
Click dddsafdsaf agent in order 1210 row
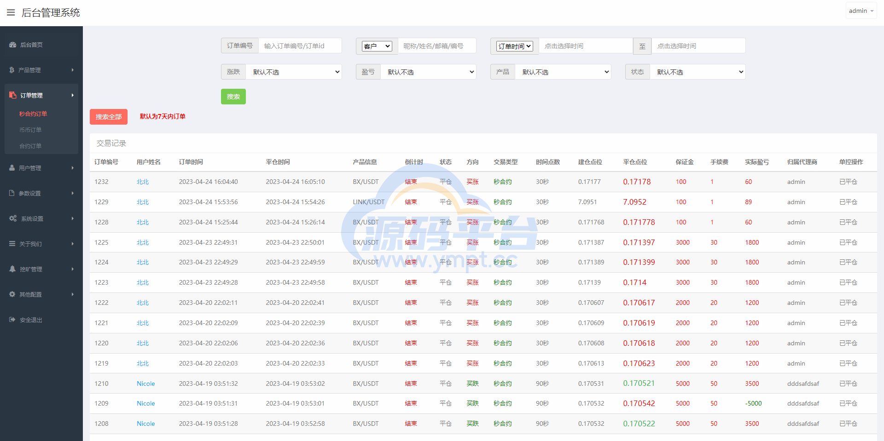(803, 384)
